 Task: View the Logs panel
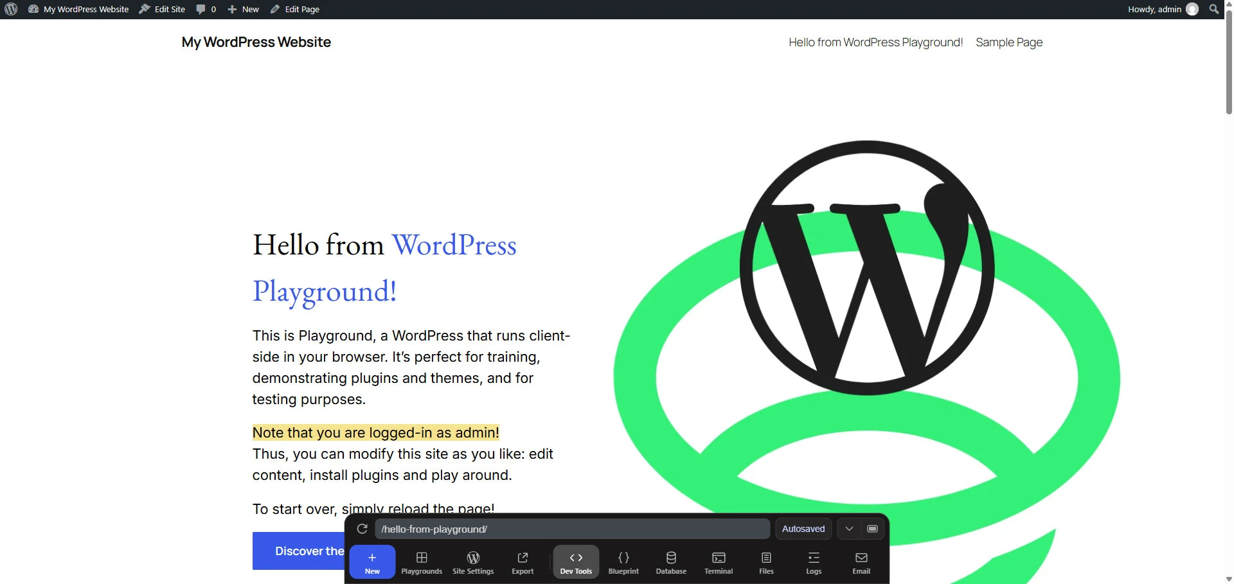(814, 562)
